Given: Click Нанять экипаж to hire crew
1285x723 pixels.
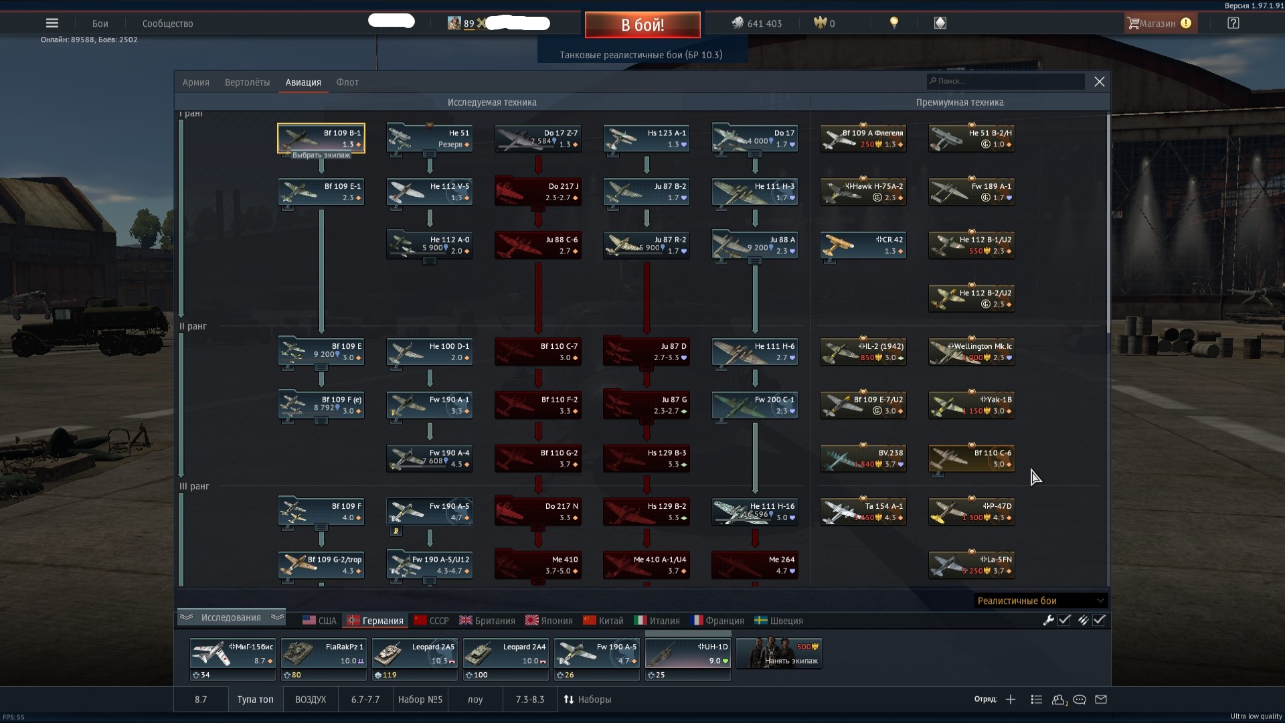Looking at the screenshot, I should (779, 653).
